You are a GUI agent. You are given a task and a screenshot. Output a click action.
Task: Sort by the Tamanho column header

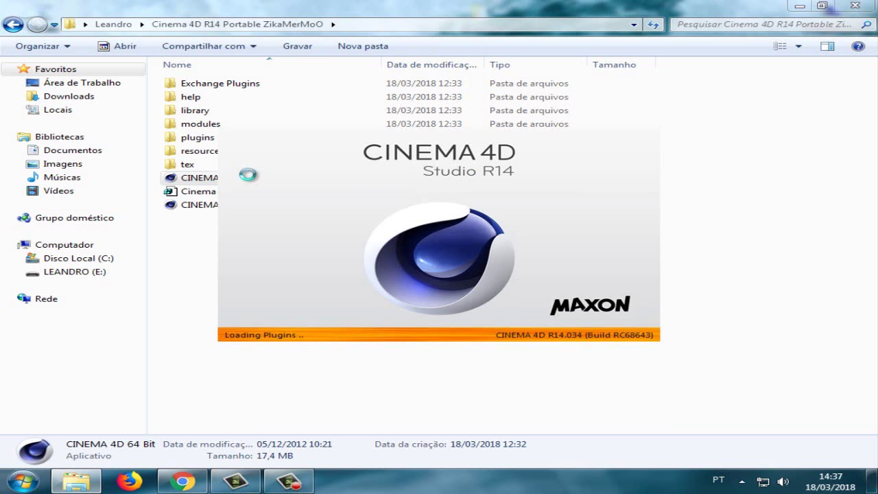621,64
